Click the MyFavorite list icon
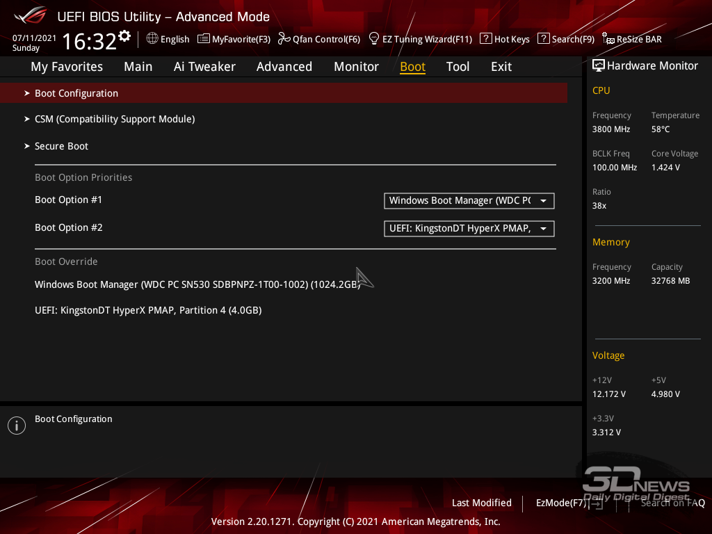Image resolution: width=712 pixels, height=534 pixels. pyautogui.click(x=204, y=39)
